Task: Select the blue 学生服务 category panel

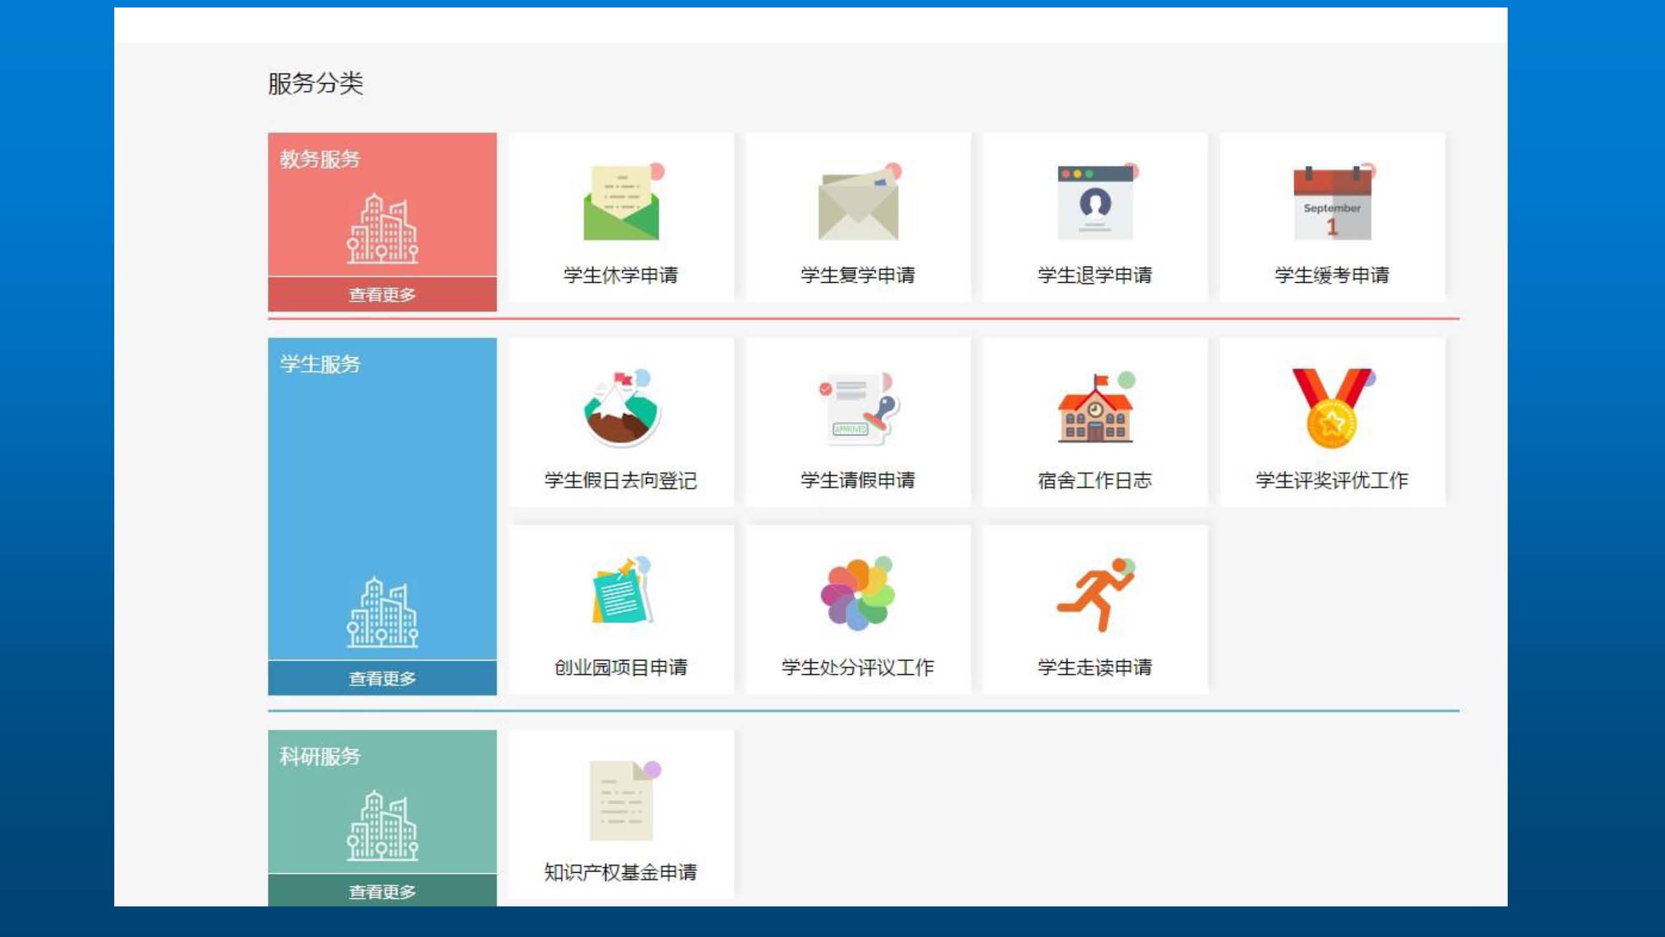Action: tap(382, 499)
